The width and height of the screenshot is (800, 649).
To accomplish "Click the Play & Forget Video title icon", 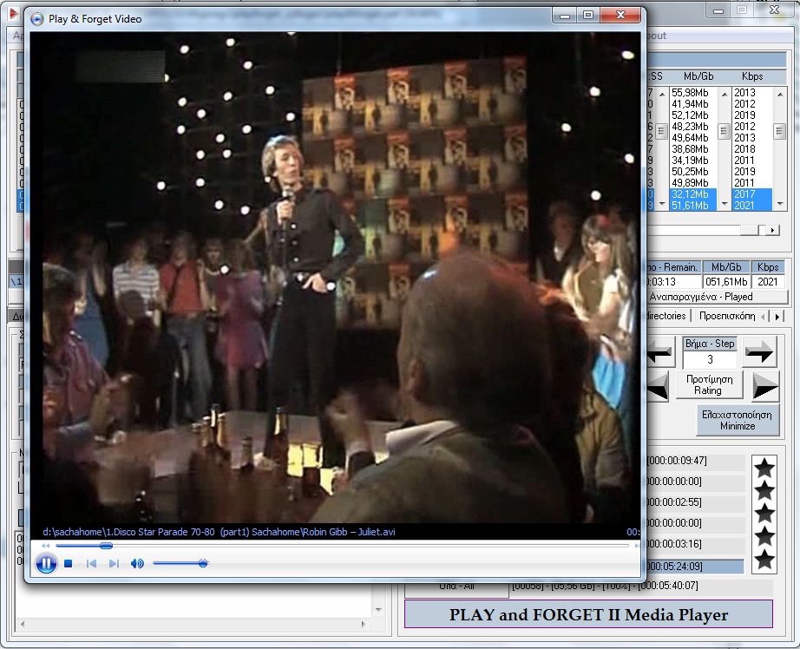I will click(36, 19).
